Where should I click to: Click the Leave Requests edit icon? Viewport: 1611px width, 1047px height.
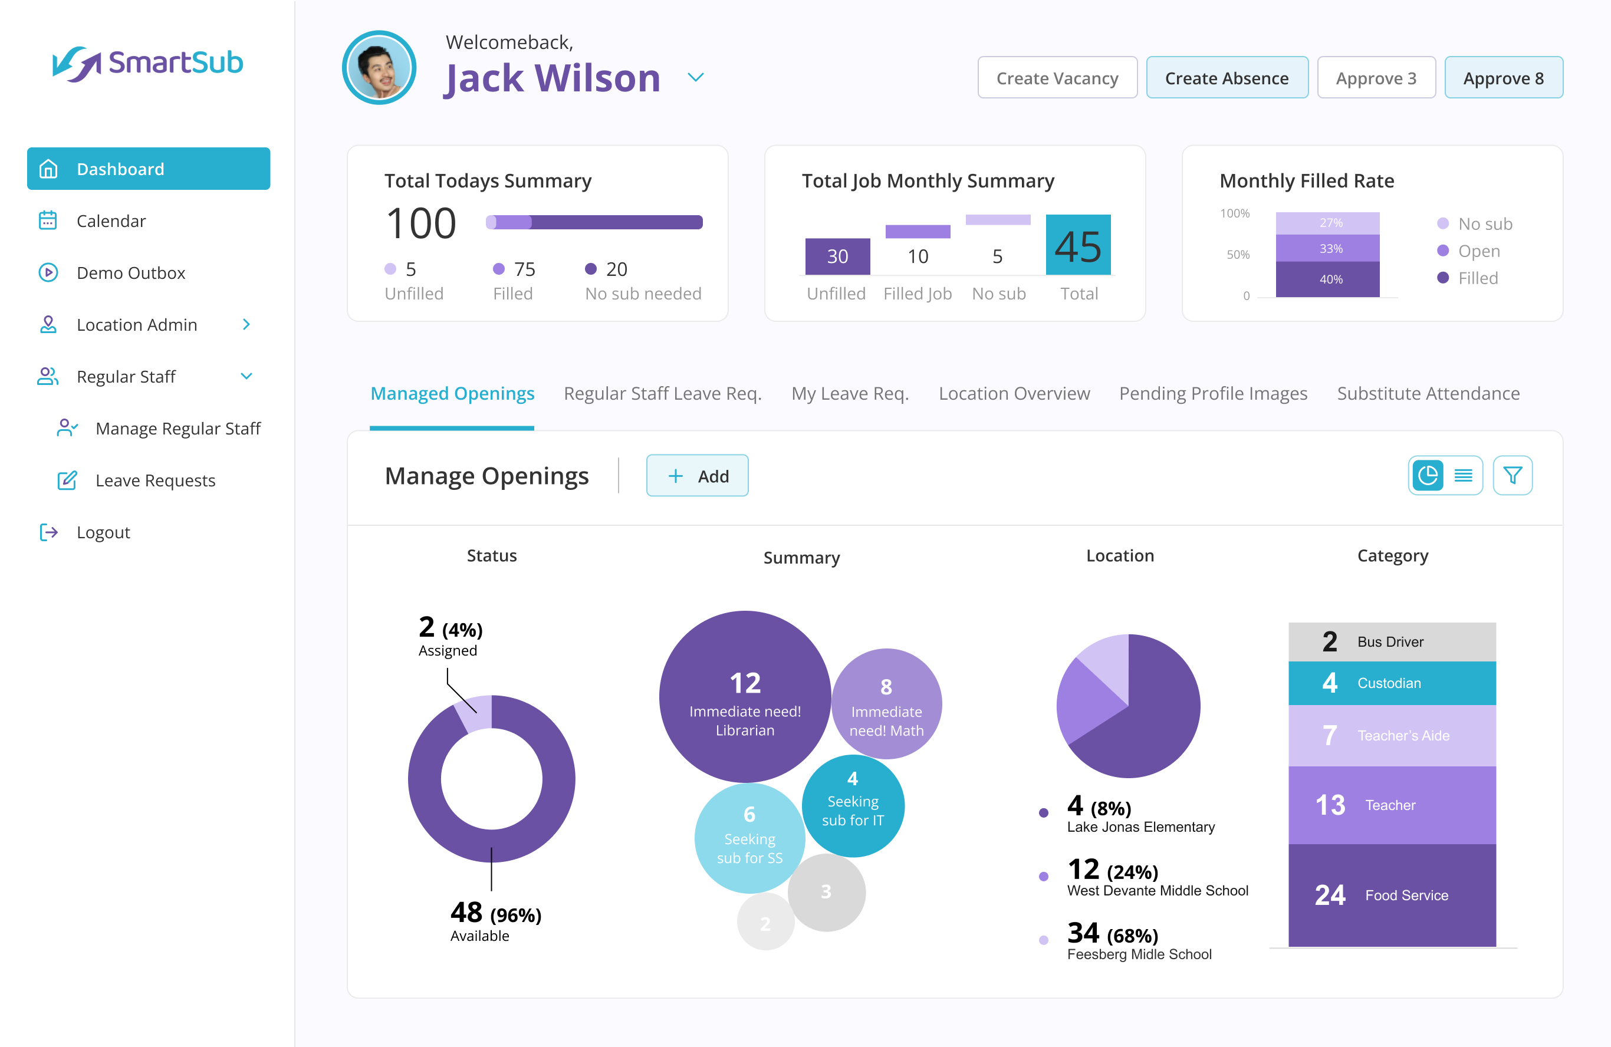point(67,480)
